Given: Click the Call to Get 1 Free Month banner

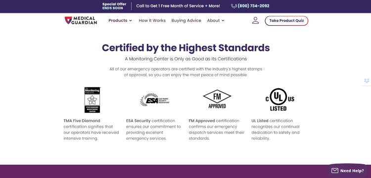Looking at the screenshot, I should pos(178,6).
